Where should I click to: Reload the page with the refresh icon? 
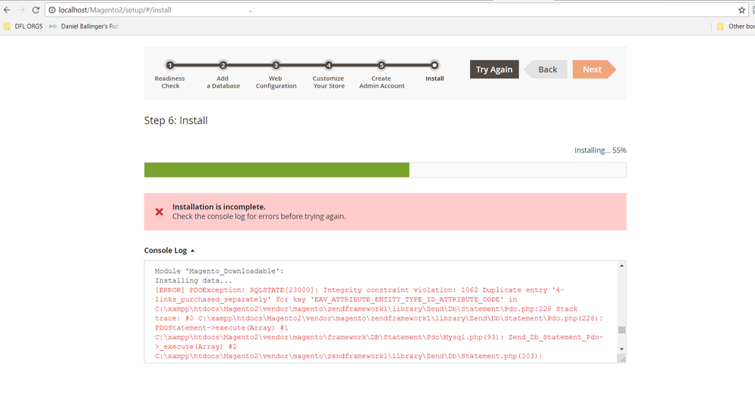point(36,10)
